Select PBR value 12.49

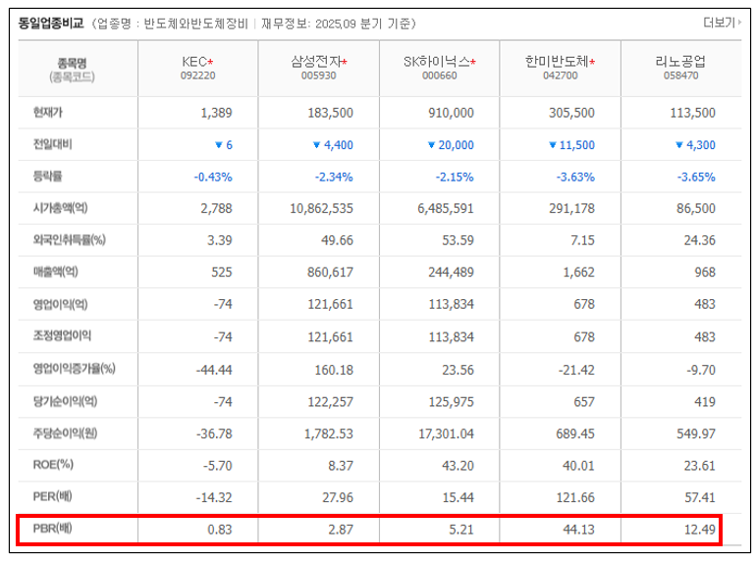point(700,530)
